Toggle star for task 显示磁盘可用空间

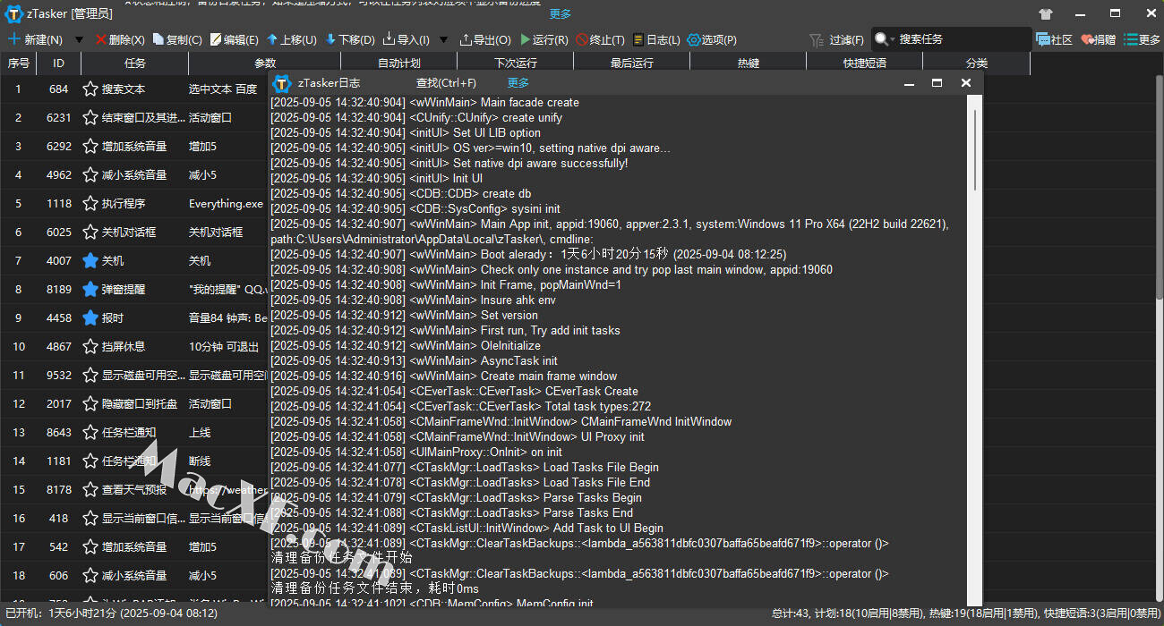point(90,376)
